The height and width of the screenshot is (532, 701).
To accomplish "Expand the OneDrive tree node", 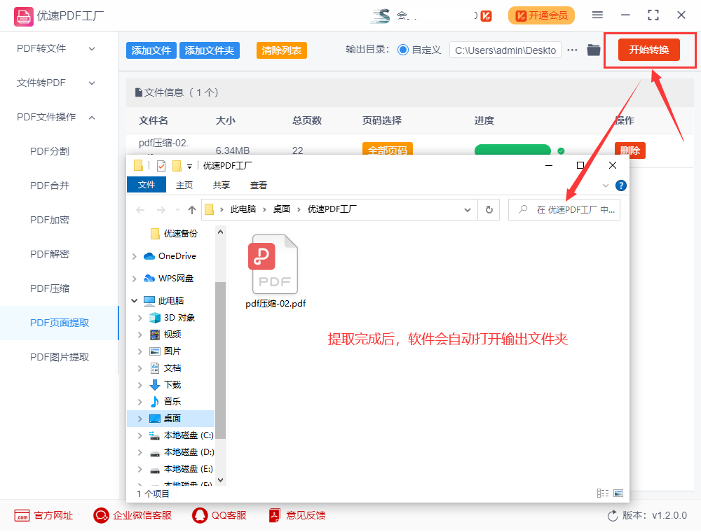I will (135, 256).
